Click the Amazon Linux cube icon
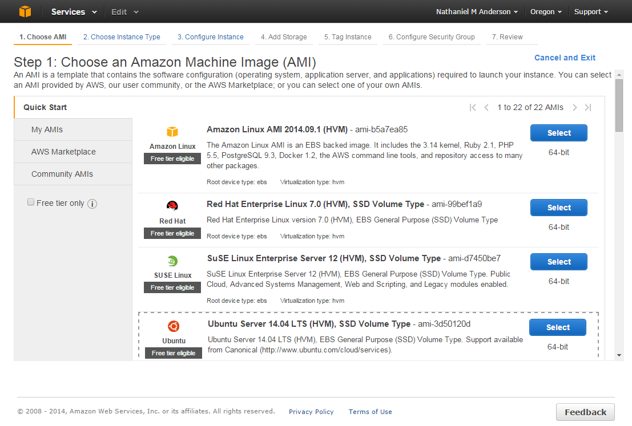632x426 pixels. pos(172,132)
